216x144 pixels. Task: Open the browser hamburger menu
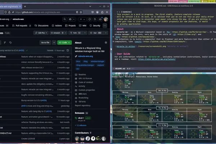tap(107, 12)
